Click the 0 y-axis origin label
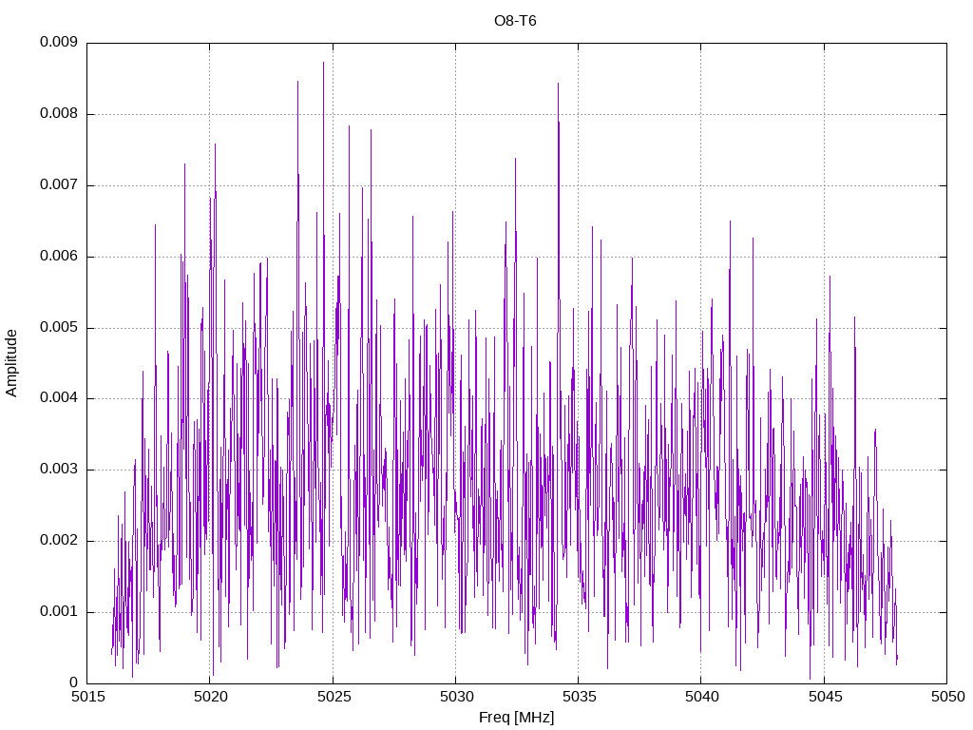Viewport: 973px width, 730px height. (x=73, y=682)
